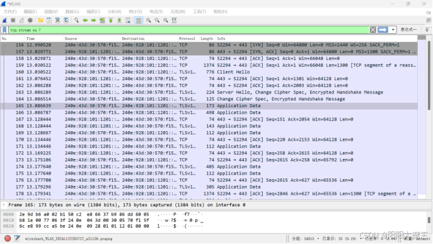Toggle auto-scroll during live capture
Viewport: 433px width, 244px height.
point(128,20)
